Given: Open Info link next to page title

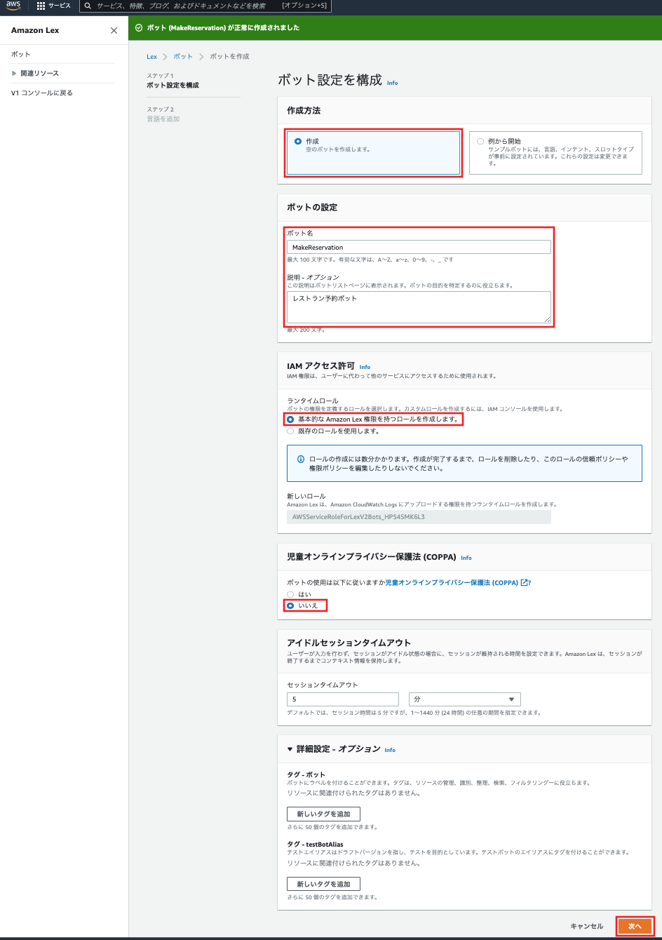Looking at the screenshot, I should (392, 83).
